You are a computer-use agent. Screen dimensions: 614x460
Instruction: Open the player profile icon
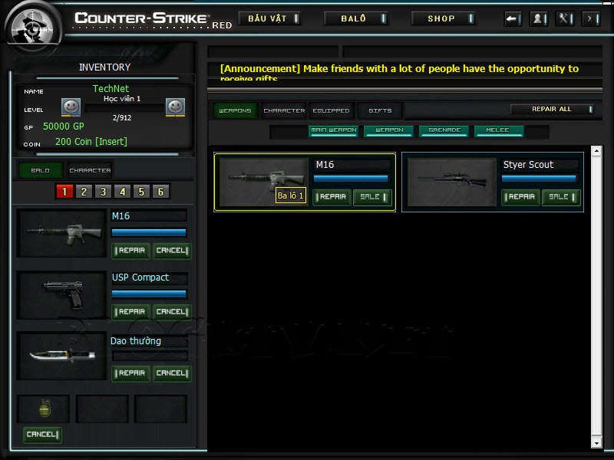539,18
